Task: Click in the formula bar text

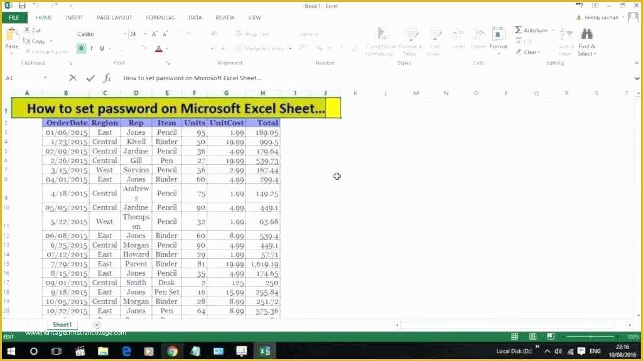Action: (x=192, y=78)
